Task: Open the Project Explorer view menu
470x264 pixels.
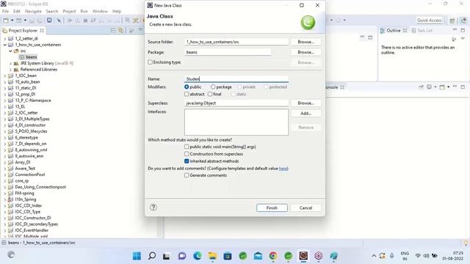Action: [x=140, y=30]
